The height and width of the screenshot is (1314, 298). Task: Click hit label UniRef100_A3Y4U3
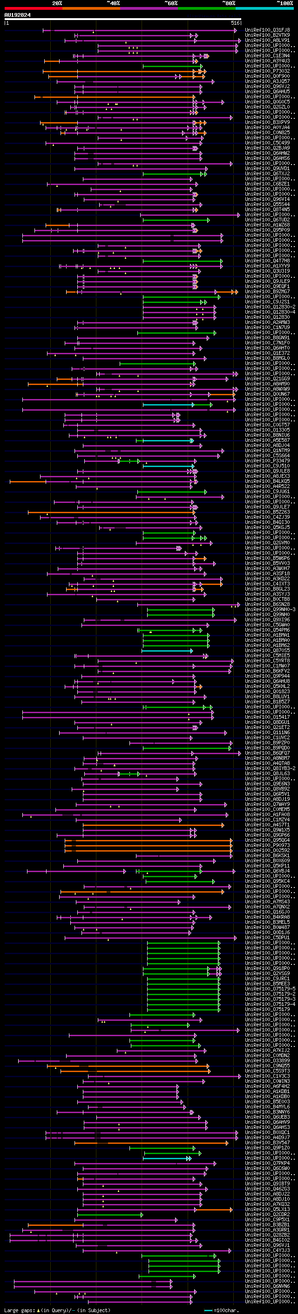click(267, 61)
